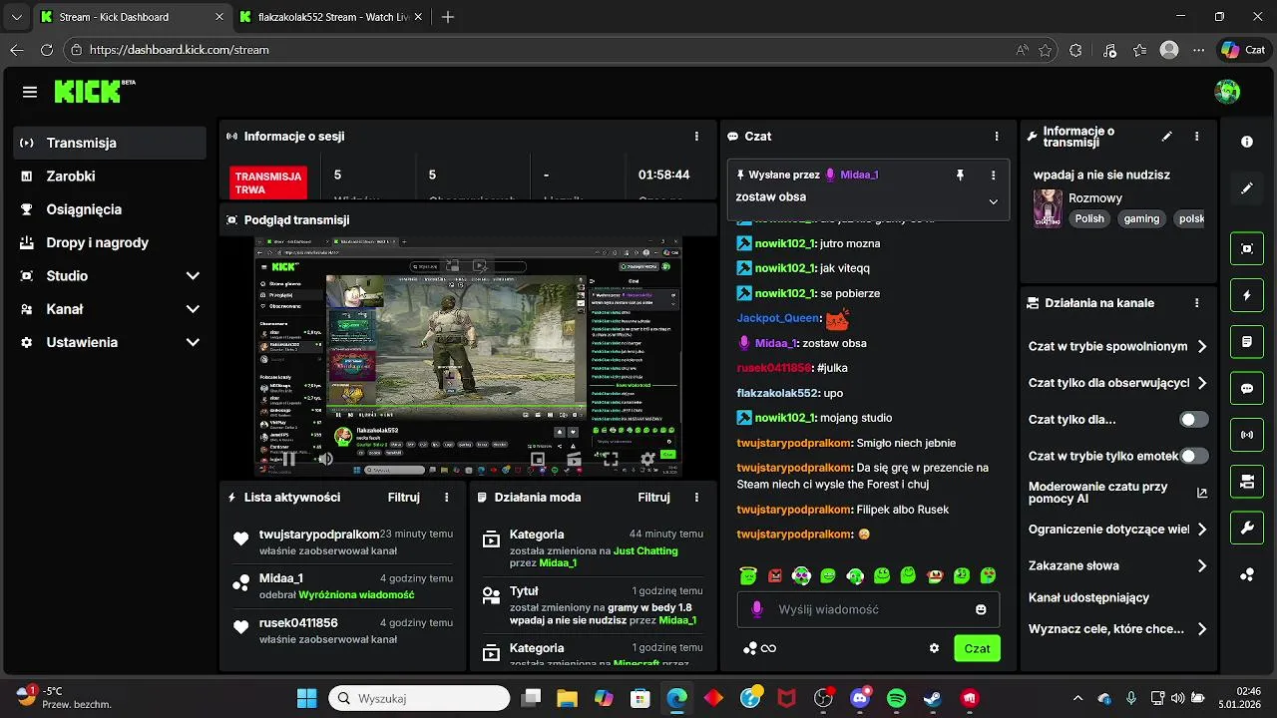
Task: Open the external link icon for Moderowanie czatu AI
Action: click(x=1201, y=493)
